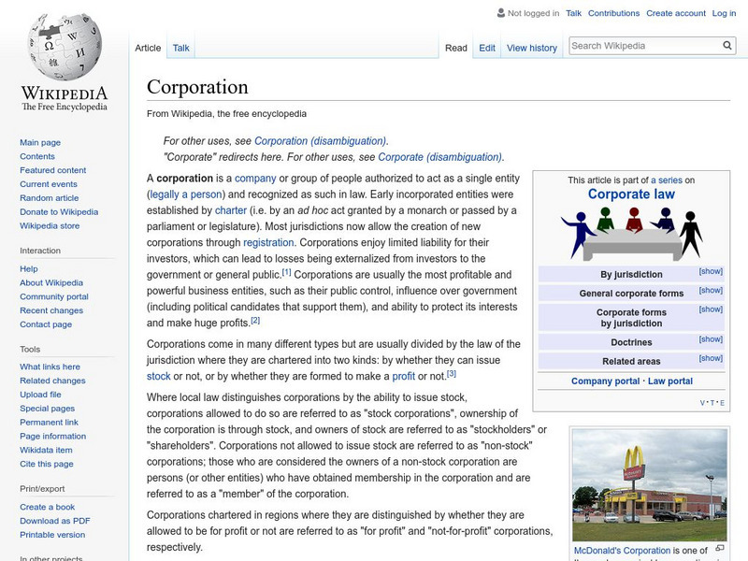Follow the Corporate (disambiguation) link
The height and width of the screenshot is (561, 748).
tap(440, 157)
